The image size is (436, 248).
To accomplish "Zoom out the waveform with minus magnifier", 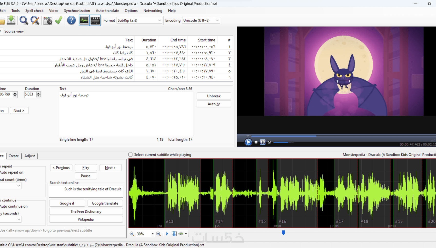I will pos(132,234).
